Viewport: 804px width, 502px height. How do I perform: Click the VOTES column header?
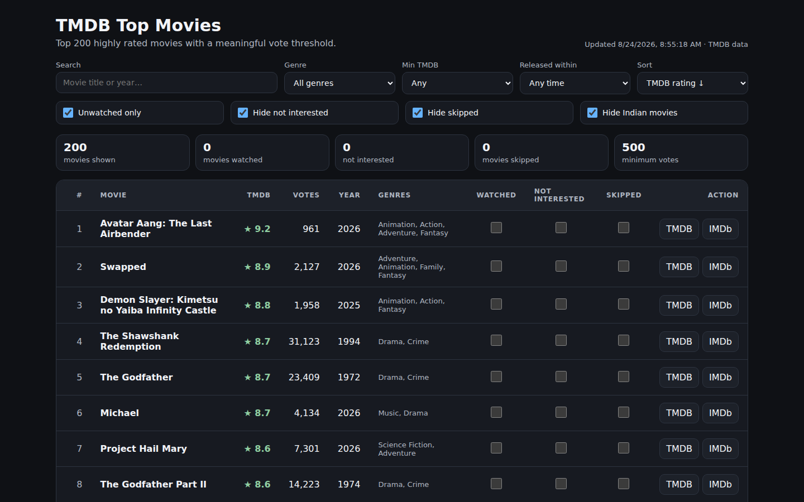click(306, 195)
